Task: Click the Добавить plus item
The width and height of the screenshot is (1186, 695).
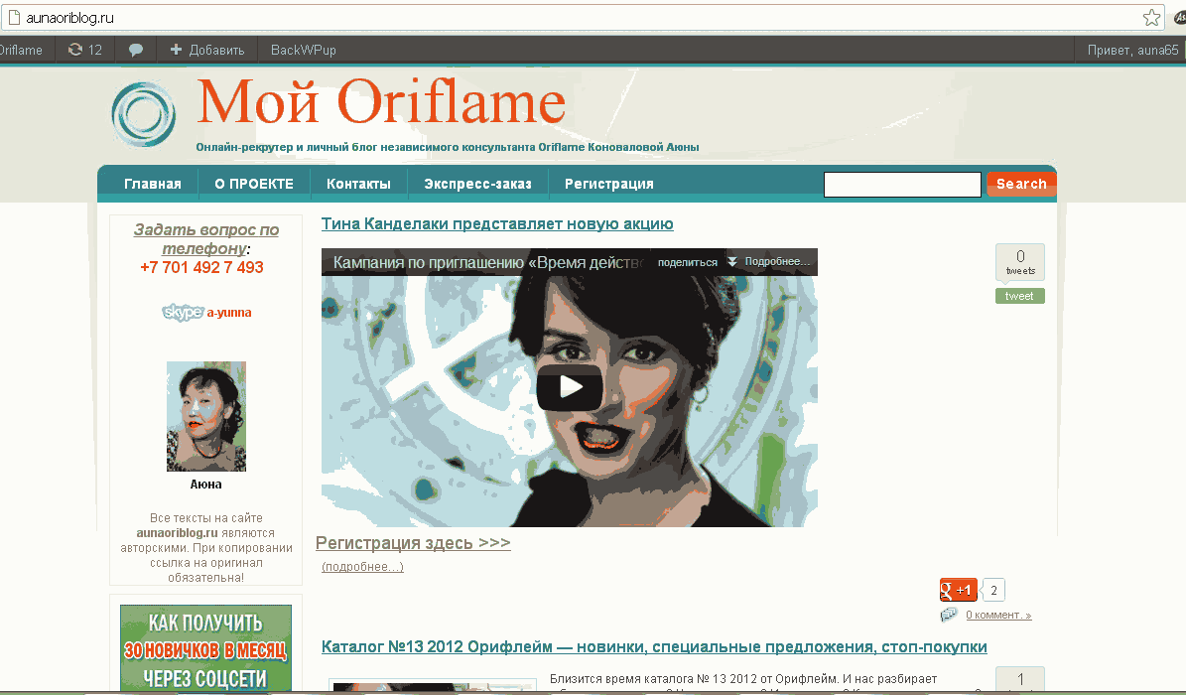Action: click(x=207, y=50)
